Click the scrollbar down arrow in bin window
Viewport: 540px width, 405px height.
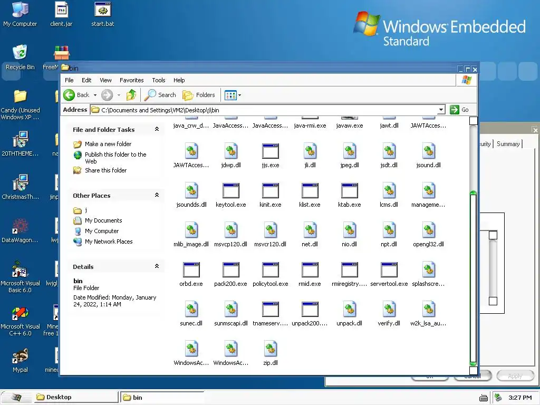tap(474, 371)
